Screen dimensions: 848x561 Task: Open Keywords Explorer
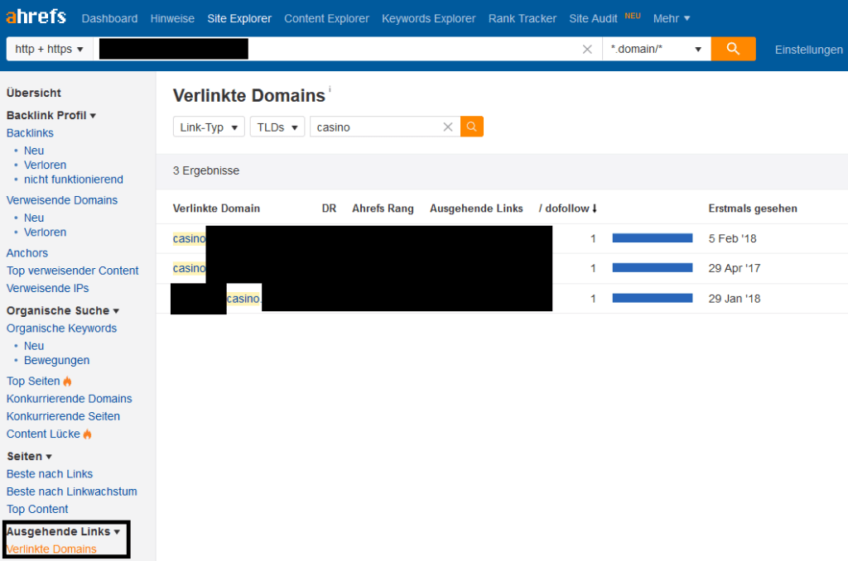tap(429, 18)
